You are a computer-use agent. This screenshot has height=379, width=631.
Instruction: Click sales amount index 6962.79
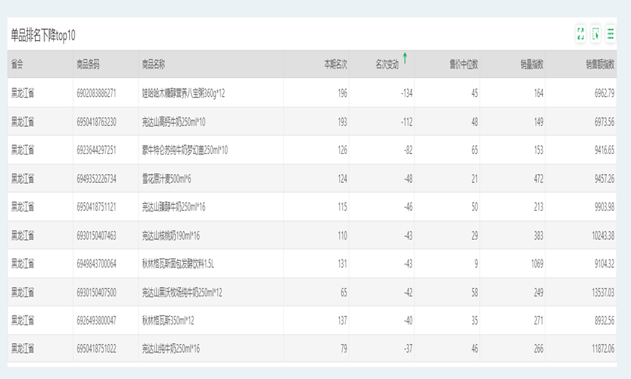(605, 93)
